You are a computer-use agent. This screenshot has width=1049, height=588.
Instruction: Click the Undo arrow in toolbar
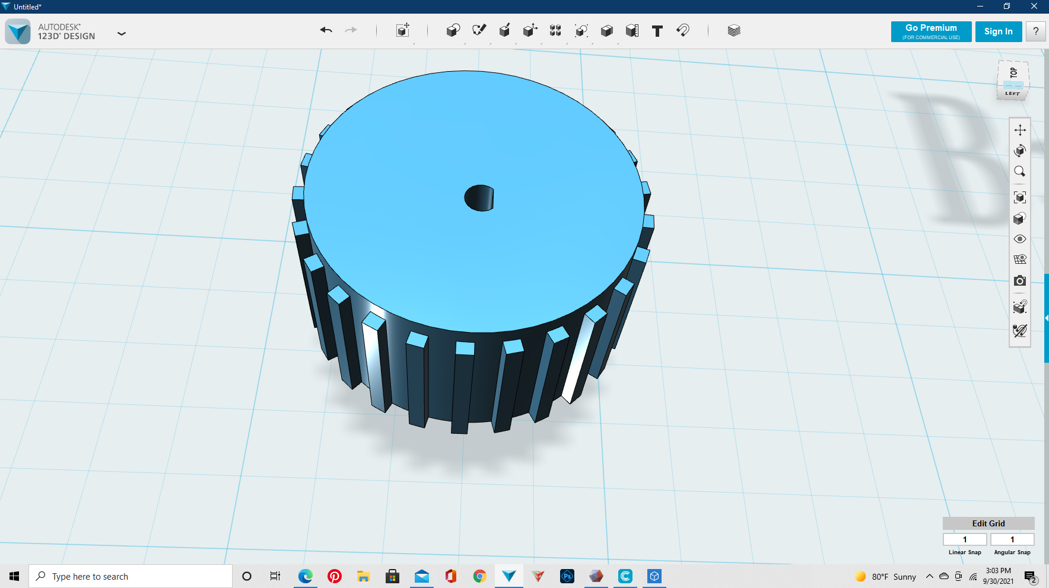point(326,30)
